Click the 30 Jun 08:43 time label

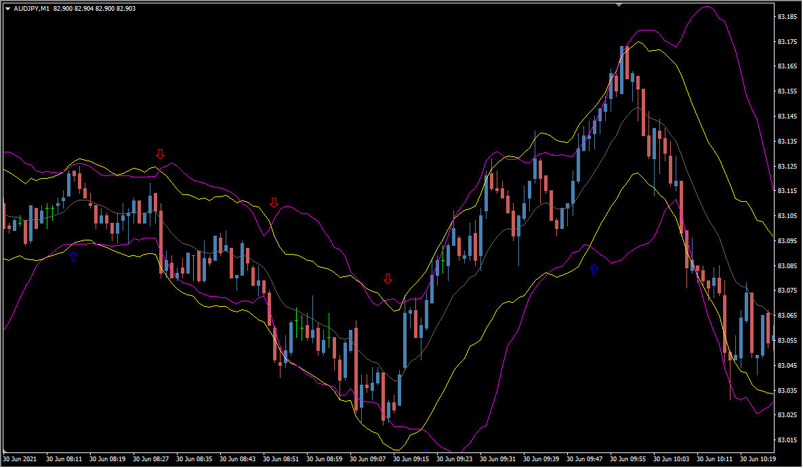pyautogui.click(x=238, y=459)
